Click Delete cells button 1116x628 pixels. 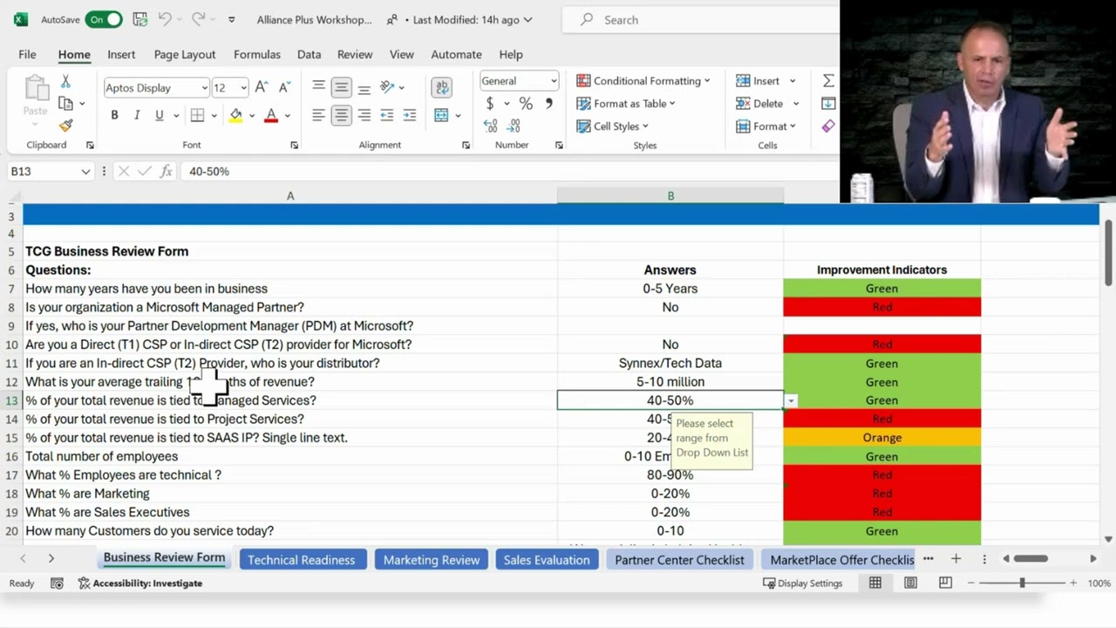tap(760, 103)
